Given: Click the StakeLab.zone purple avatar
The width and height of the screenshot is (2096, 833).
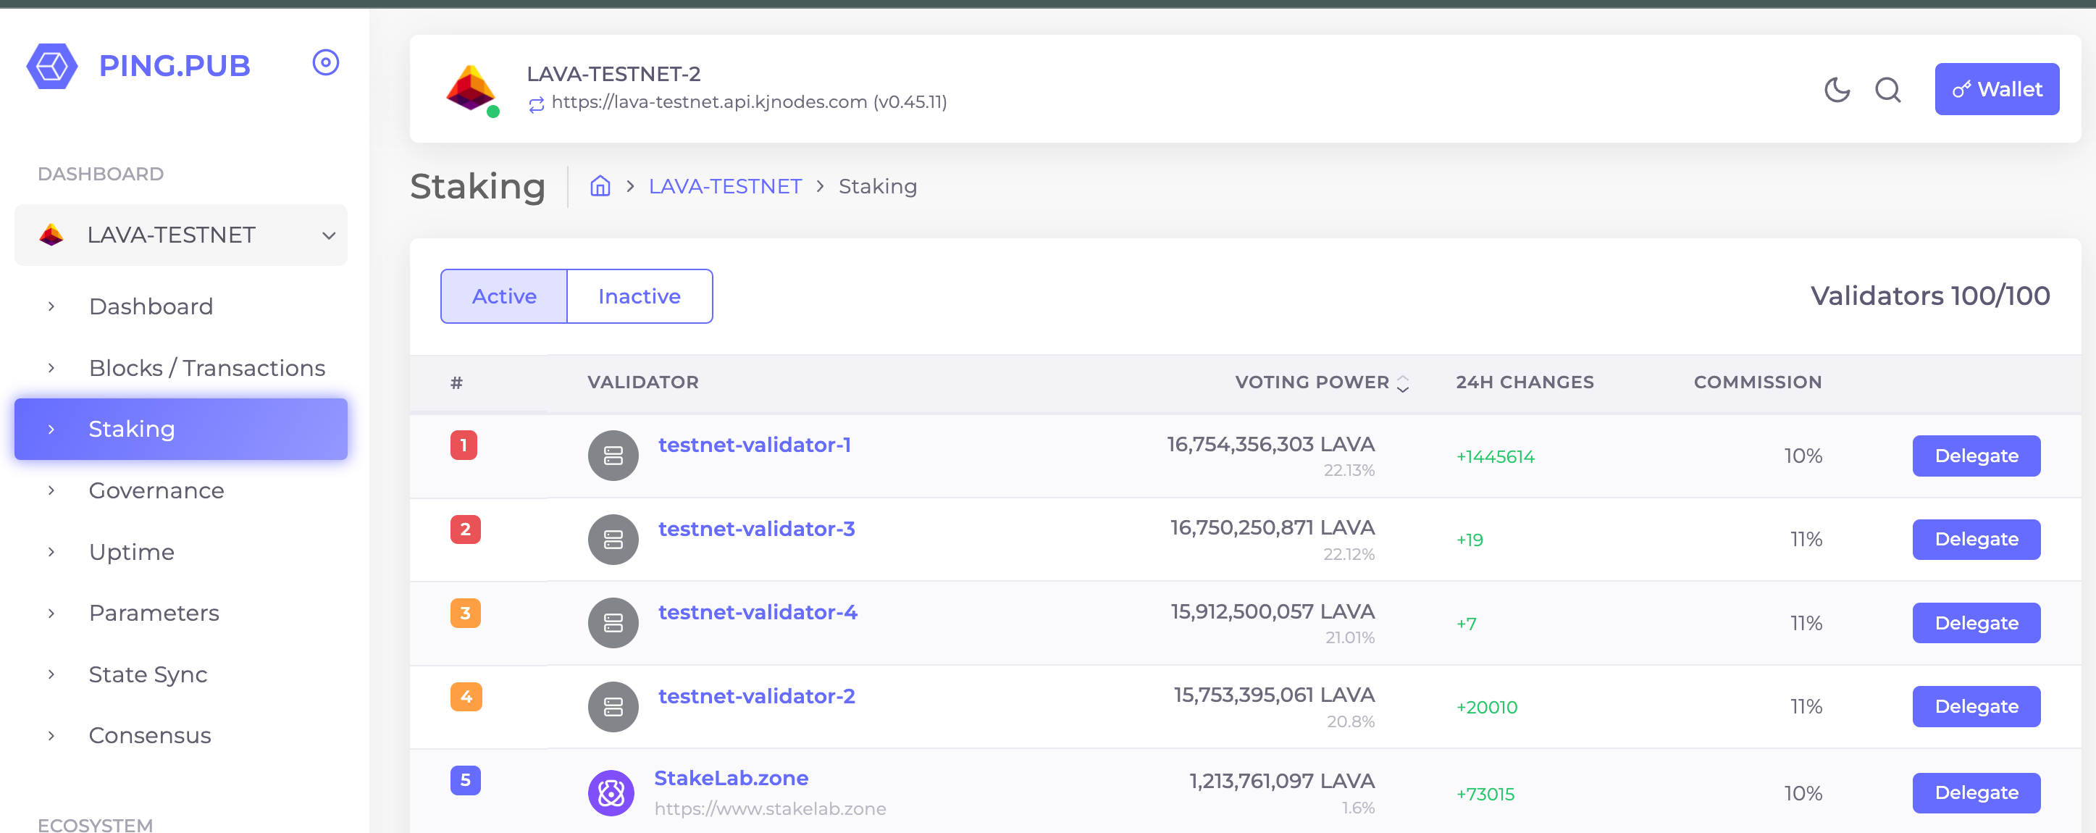Looking at the screenshot, I should point(611,793).
